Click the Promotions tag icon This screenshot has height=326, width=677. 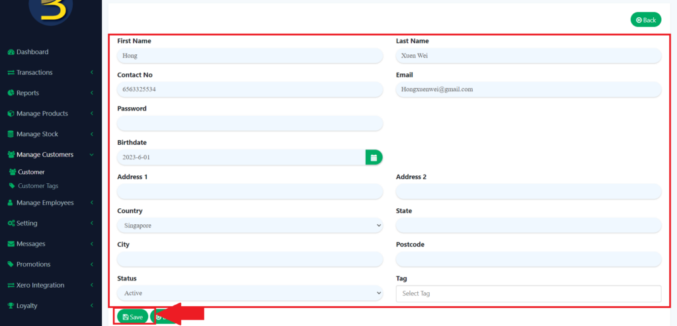[x=11, y=265]
